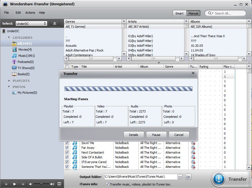Collapse the browser panes with up arrow
The image size is (252, 188).
(159, 63)
